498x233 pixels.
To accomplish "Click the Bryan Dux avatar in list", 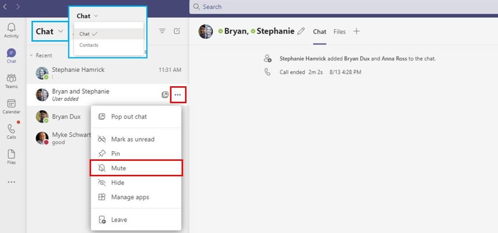I will tap(42, 116).
